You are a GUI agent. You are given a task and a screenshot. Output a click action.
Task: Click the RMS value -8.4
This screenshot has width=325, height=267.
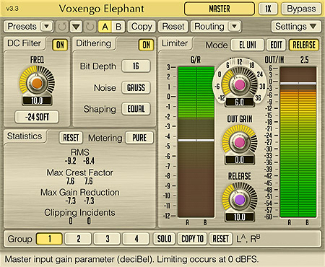coord(89,161)
